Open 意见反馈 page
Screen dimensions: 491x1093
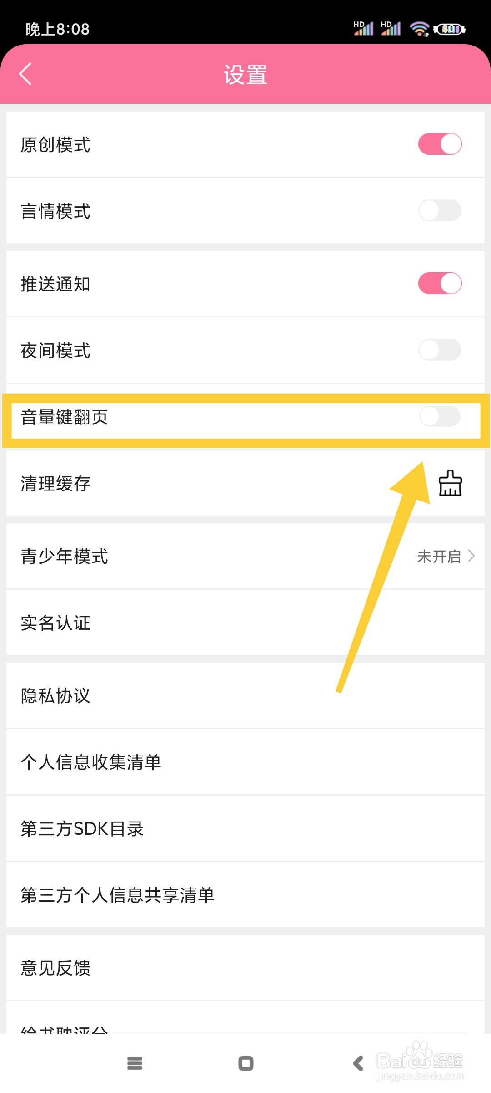[x=55, y=968]
